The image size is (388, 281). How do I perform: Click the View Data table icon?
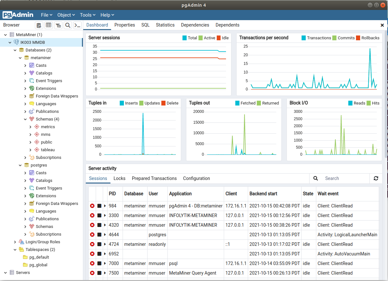(49, 25)
